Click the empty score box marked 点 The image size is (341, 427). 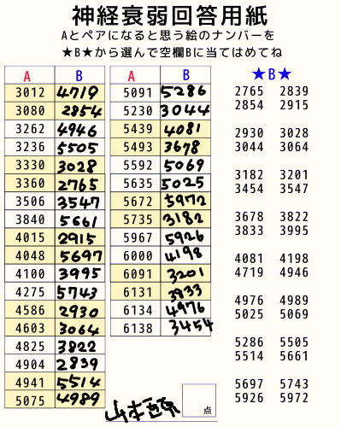point(199,401)
